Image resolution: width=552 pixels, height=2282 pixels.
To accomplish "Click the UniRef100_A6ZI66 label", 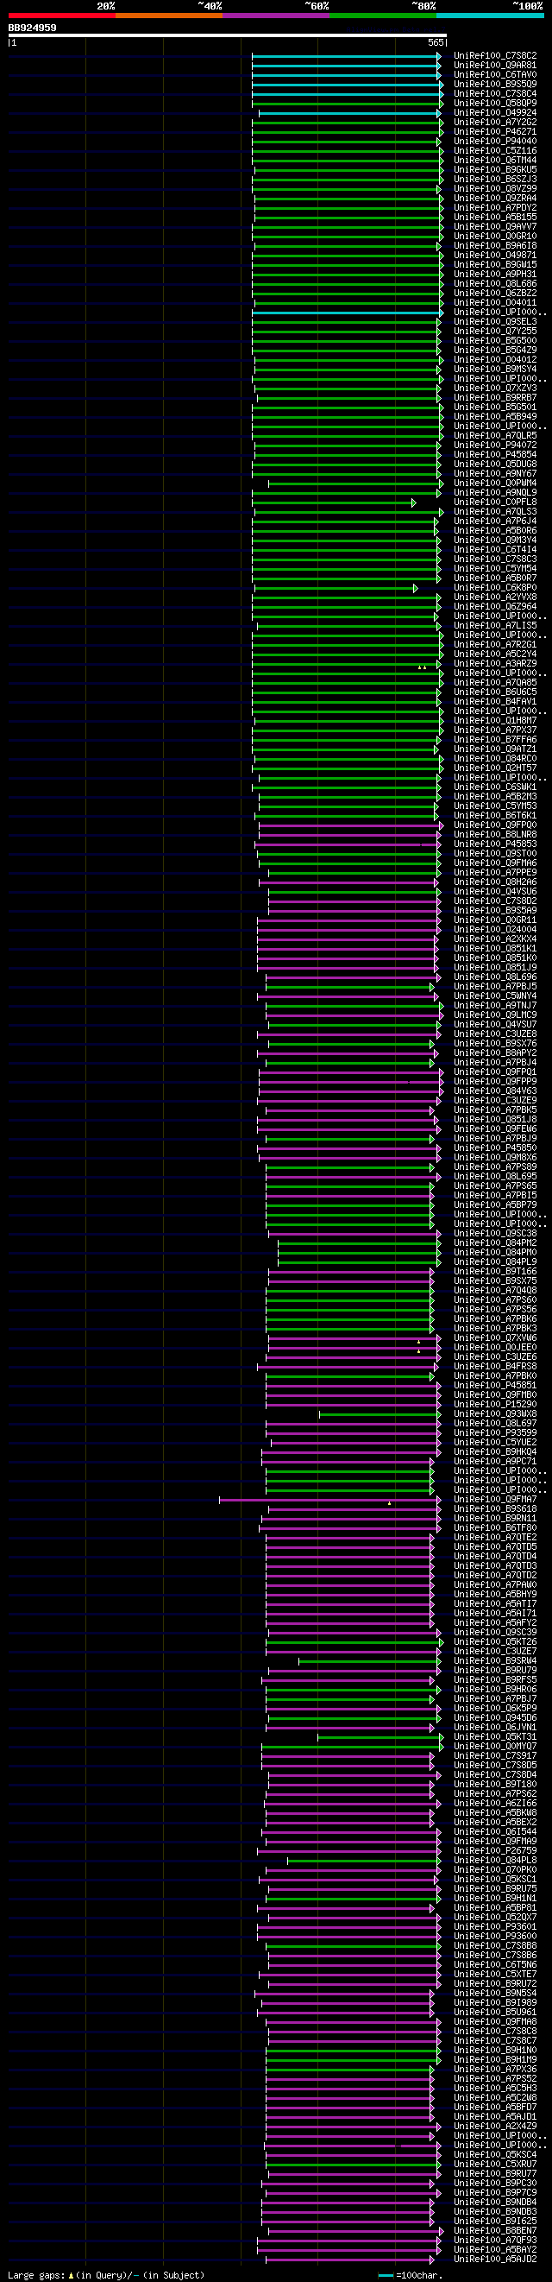I will pyautogui.click(x=495, y=1803).
